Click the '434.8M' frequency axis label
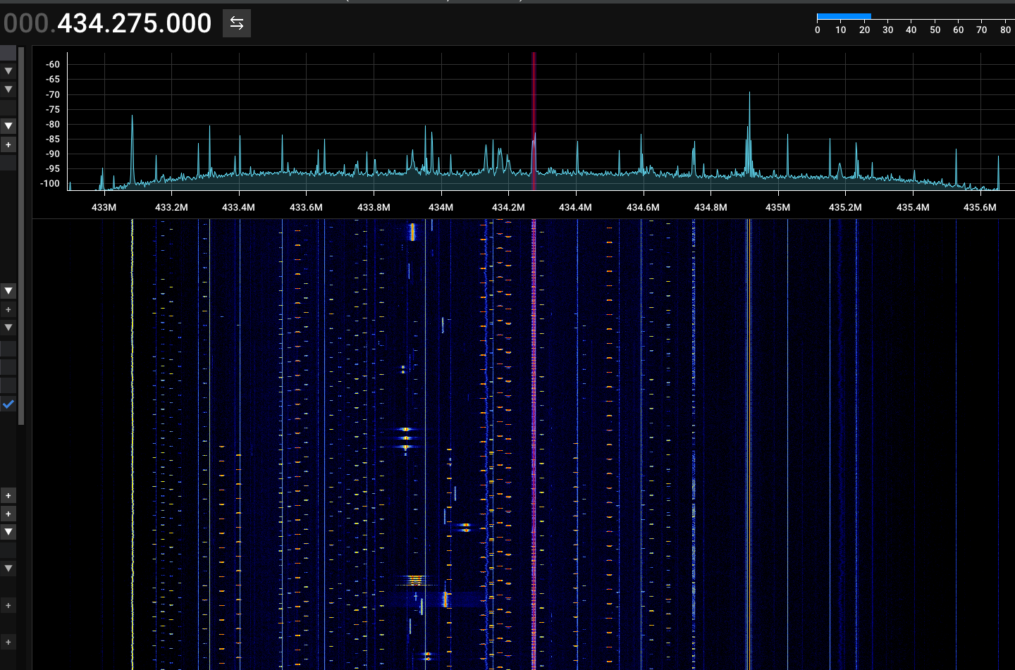This screenshot has width=1015, height=670. (x=710, y=207)
